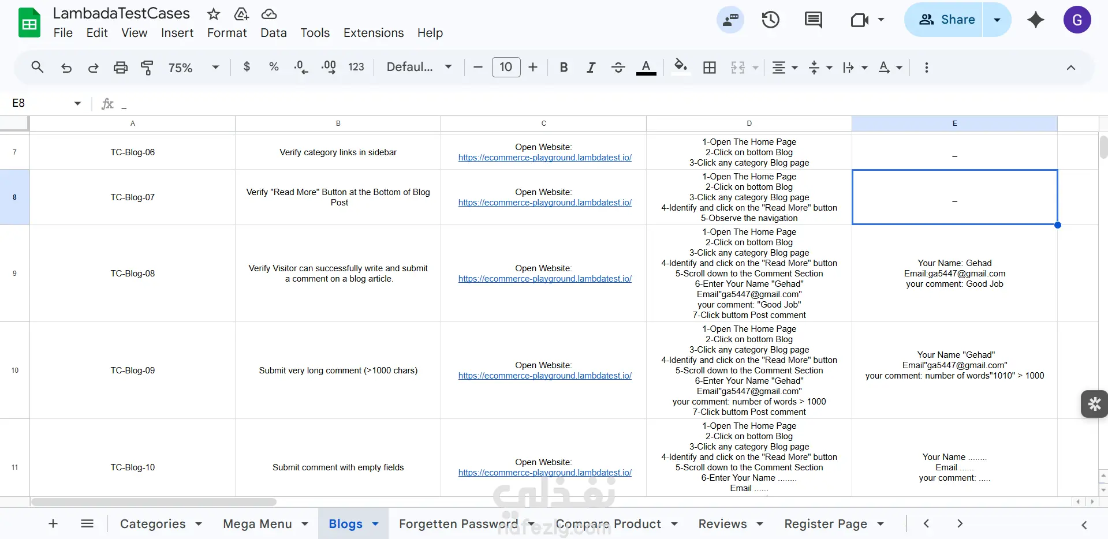The image size is (1108, 539).
Task: Open the Gemini sparkle icon
Action: [x=1036, y=20]
